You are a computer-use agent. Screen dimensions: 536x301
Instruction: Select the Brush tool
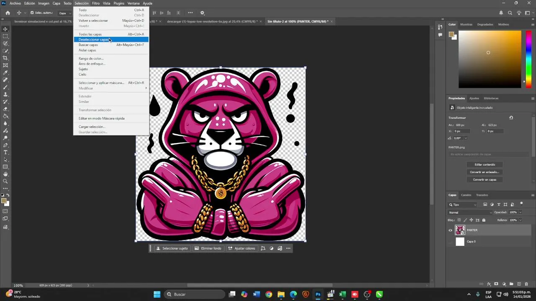5,87
